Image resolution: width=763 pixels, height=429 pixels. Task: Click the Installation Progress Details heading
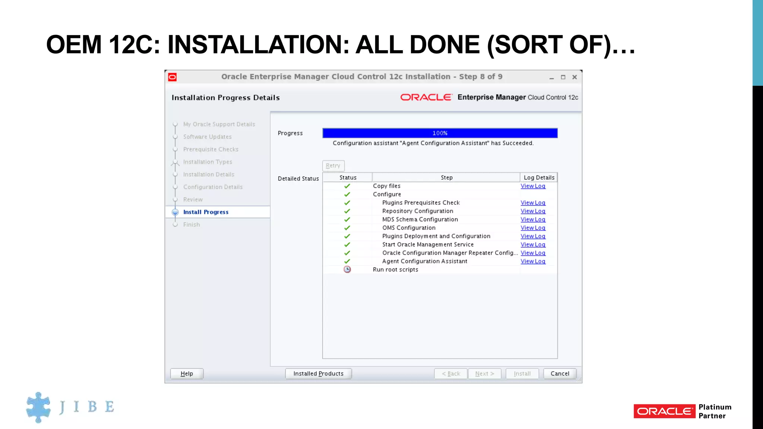pos(225,98)
